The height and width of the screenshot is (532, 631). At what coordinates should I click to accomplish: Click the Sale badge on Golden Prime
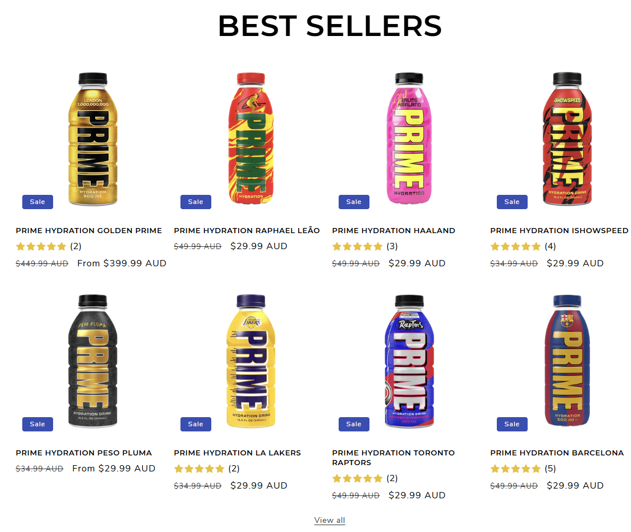point(38,202)
